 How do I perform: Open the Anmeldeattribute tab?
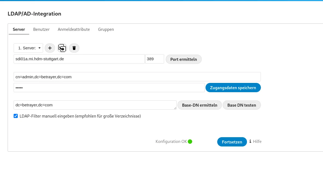tap(74, 29)
